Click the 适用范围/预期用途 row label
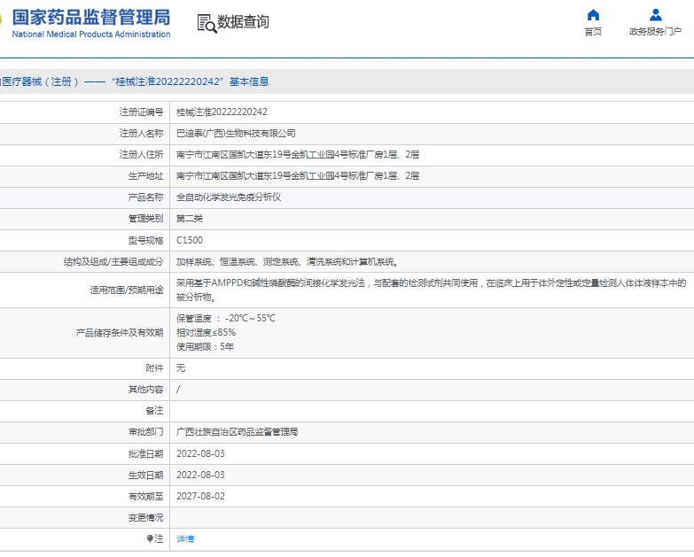The width and height of the screenshot is (694, 557). click(x=127, y=290)
